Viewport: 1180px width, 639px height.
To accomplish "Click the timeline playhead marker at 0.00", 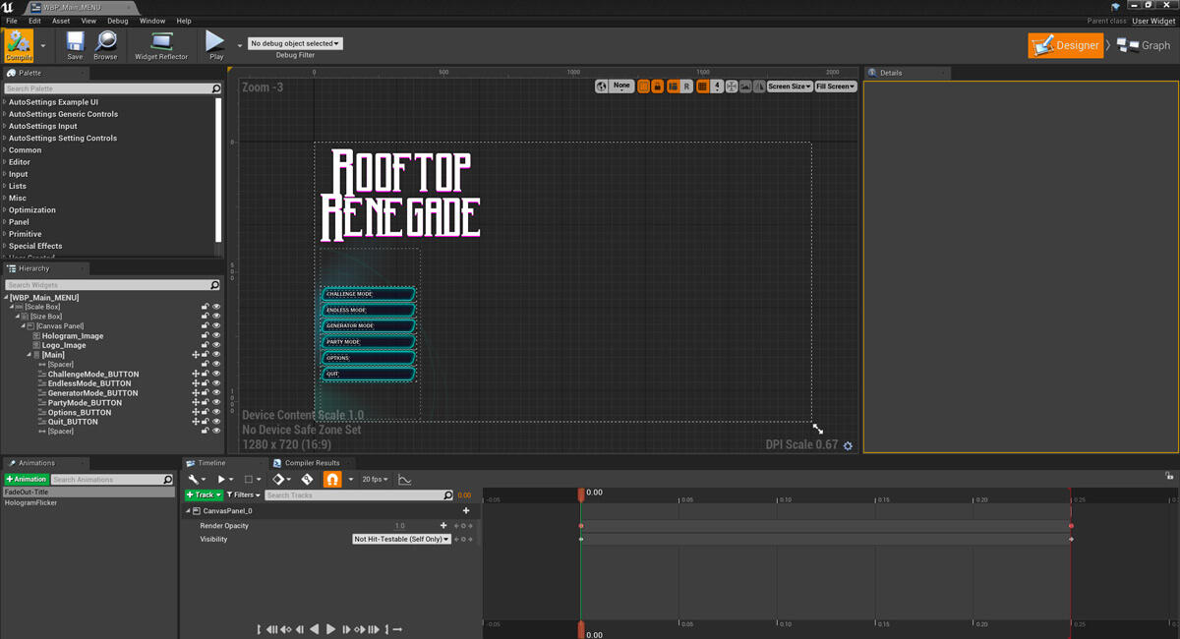I will 581,494.
